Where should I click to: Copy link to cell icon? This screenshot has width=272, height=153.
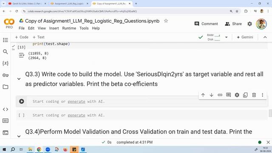tap(220, 95)
